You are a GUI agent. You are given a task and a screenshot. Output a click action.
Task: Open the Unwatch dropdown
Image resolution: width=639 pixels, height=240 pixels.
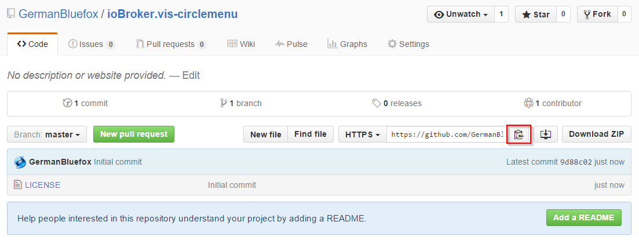(x=461, y=14)
